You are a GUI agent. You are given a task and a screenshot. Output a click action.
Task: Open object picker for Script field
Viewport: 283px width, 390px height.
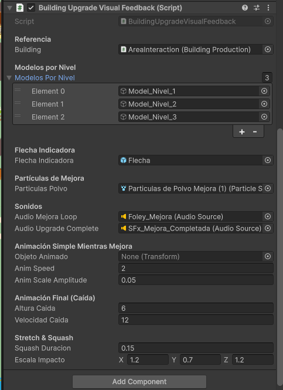point(268,21)
